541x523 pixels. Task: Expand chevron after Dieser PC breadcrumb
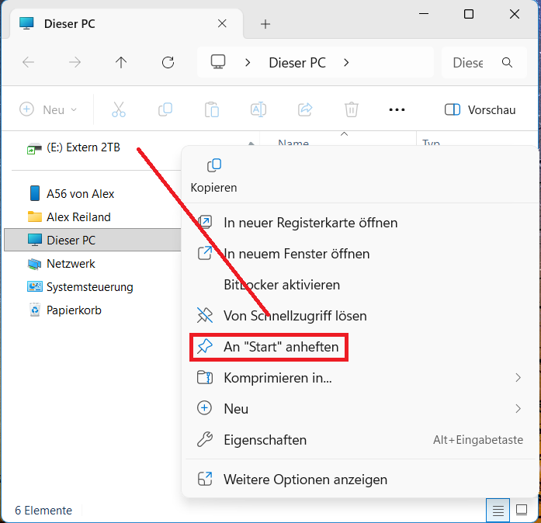(346, 62)
